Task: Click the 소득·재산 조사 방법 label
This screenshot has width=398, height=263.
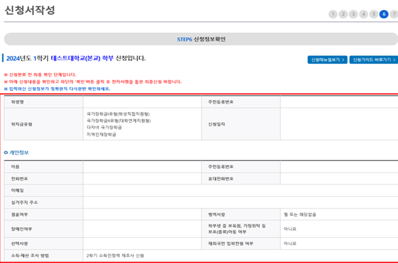Action: (x=44, y=256)
